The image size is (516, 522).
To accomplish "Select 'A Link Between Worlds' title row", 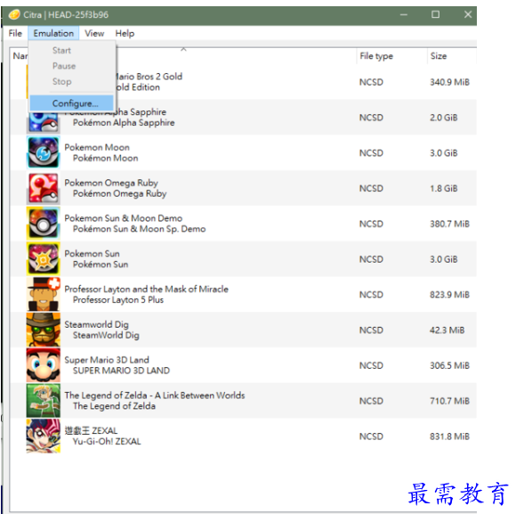I will point(155,396).
